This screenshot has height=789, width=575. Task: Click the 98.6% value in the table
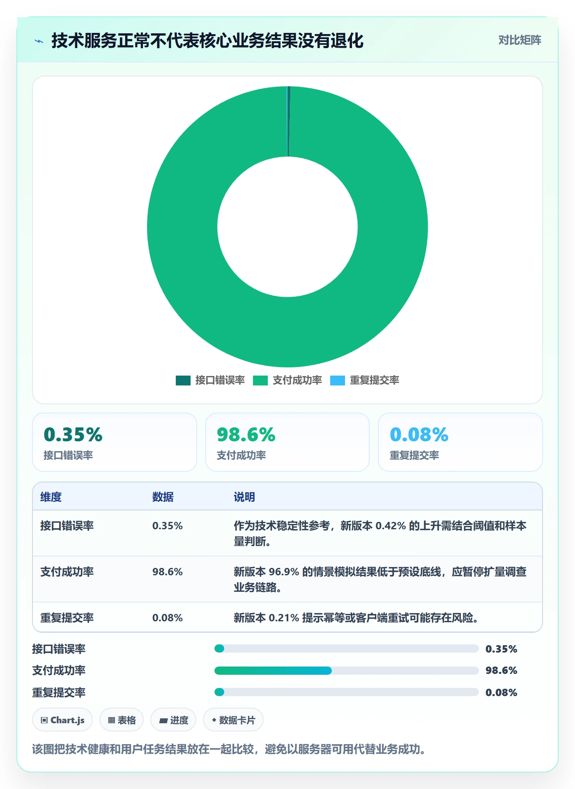168,572
